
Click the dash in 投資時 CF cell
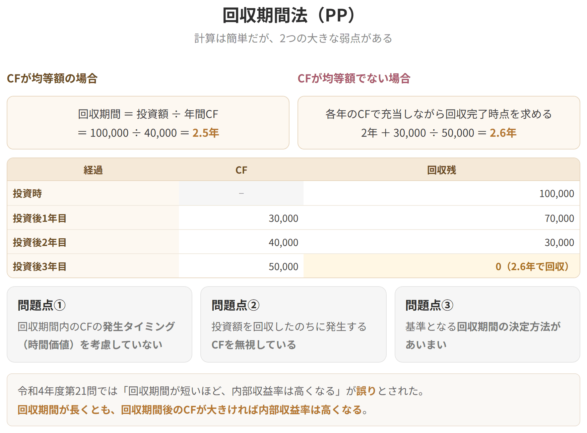click(x=241, y=194)
